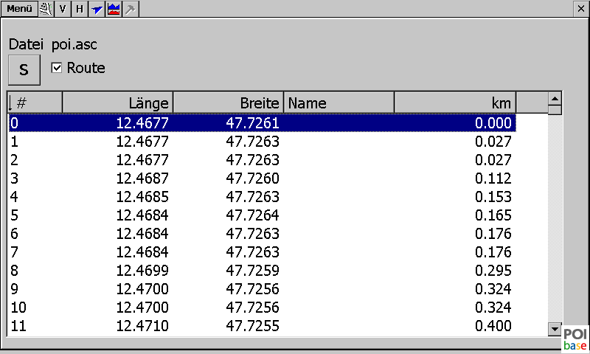Select row 8 with 0.295 km

[x=261, y=269]
